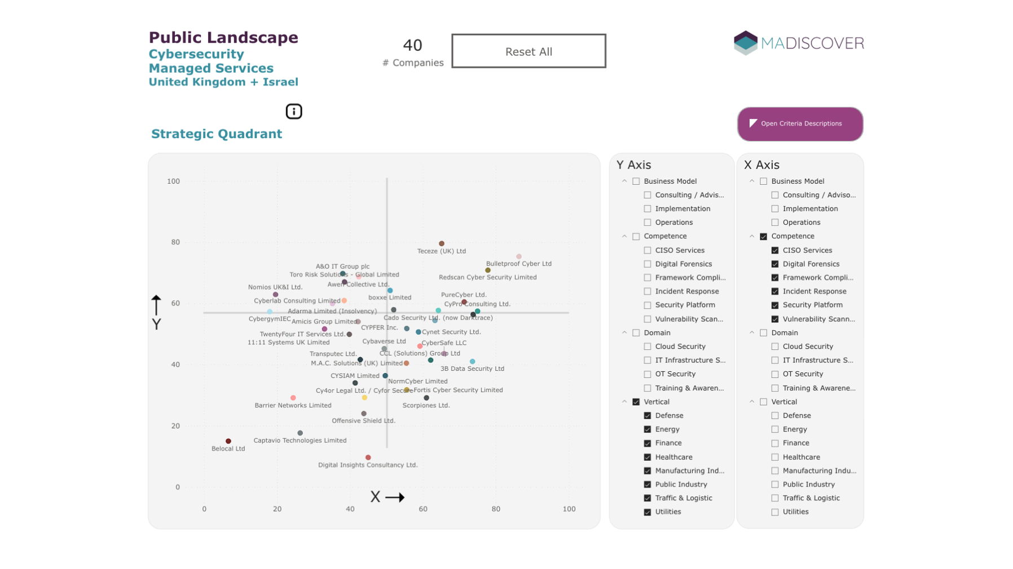
Task: Click the 40 companies count card
Action: (x=413, y=52)
